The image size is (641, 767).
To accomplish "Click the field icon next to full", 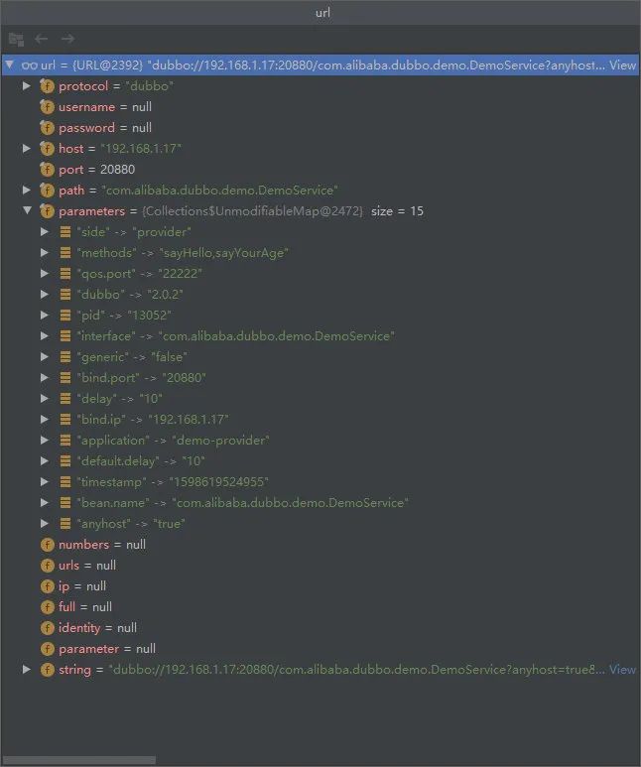I will pyautogui.click(x=47, y=607).
